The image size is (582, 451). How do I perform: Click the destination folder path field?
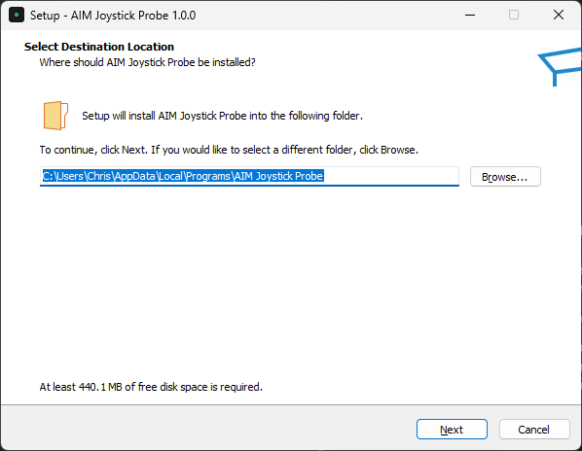click(x=249, y=176)
